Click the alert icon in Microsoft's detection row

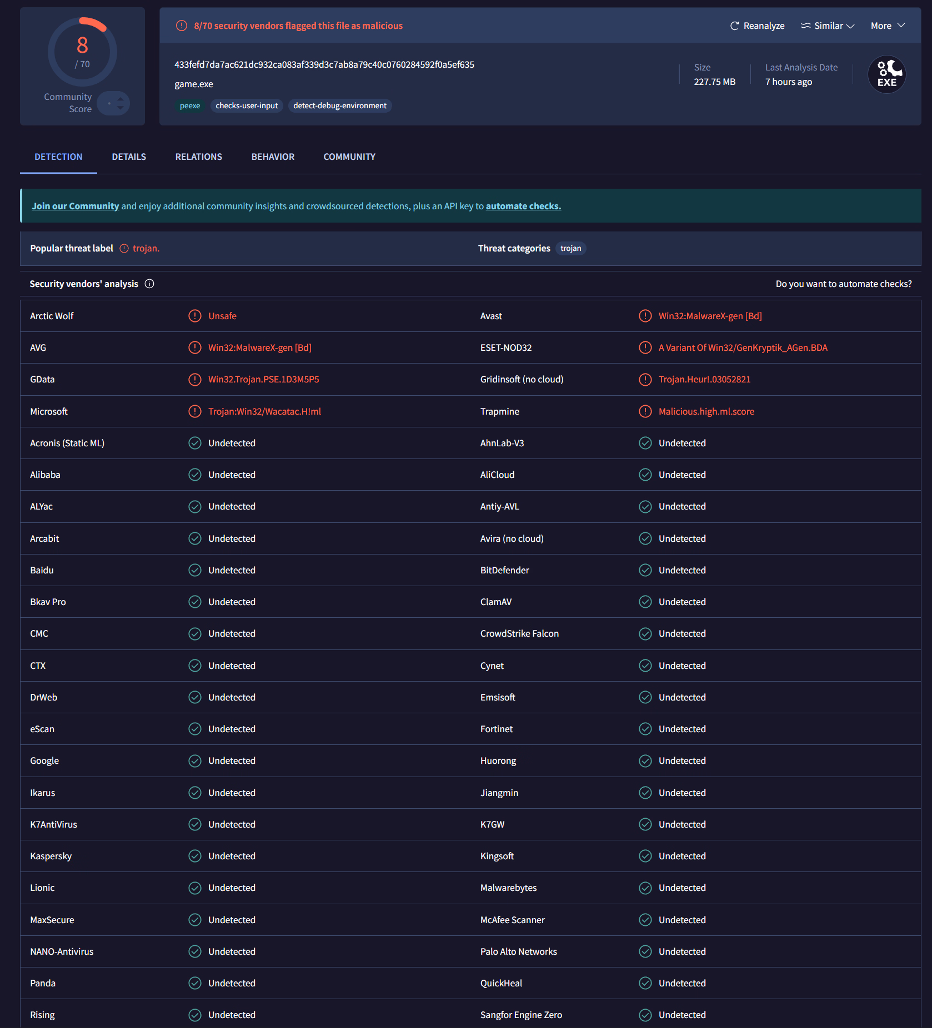(194, 411)
